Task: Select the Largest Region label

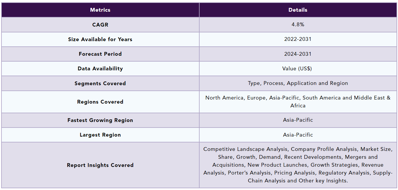Action: 100,135
